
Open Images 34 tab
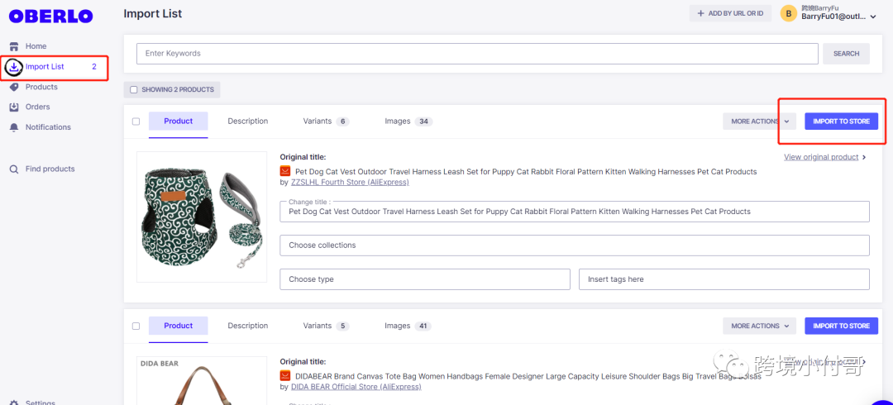408,121
